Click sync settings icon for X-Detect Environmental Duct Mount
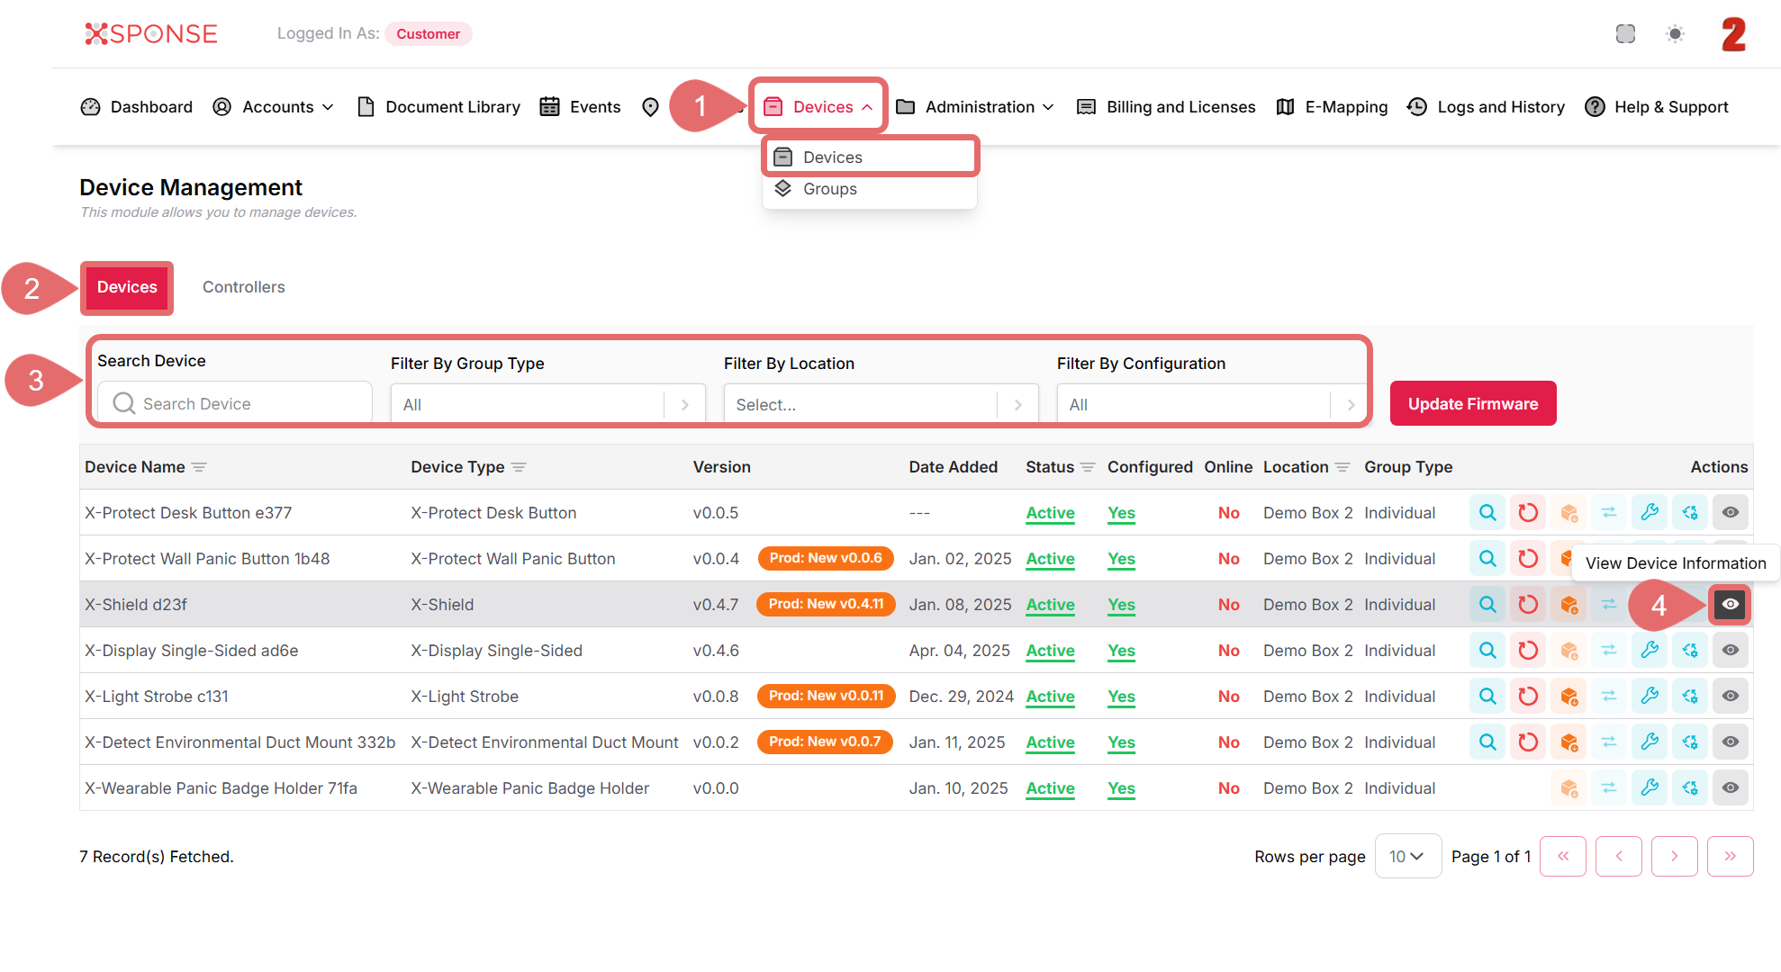Image resolution: width=1781 pixels, height=972 pixels. tap(1690, 742)
